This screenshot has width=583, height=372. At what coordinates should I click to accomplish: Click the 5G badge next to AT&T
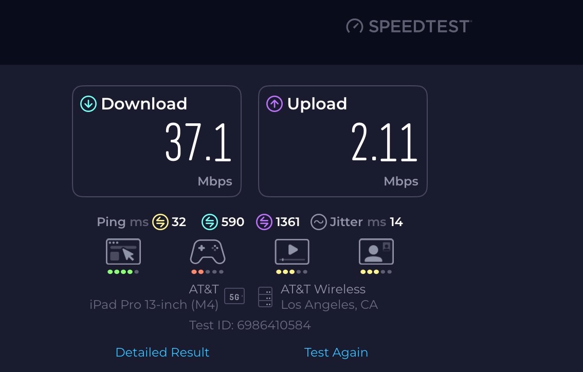234,296
